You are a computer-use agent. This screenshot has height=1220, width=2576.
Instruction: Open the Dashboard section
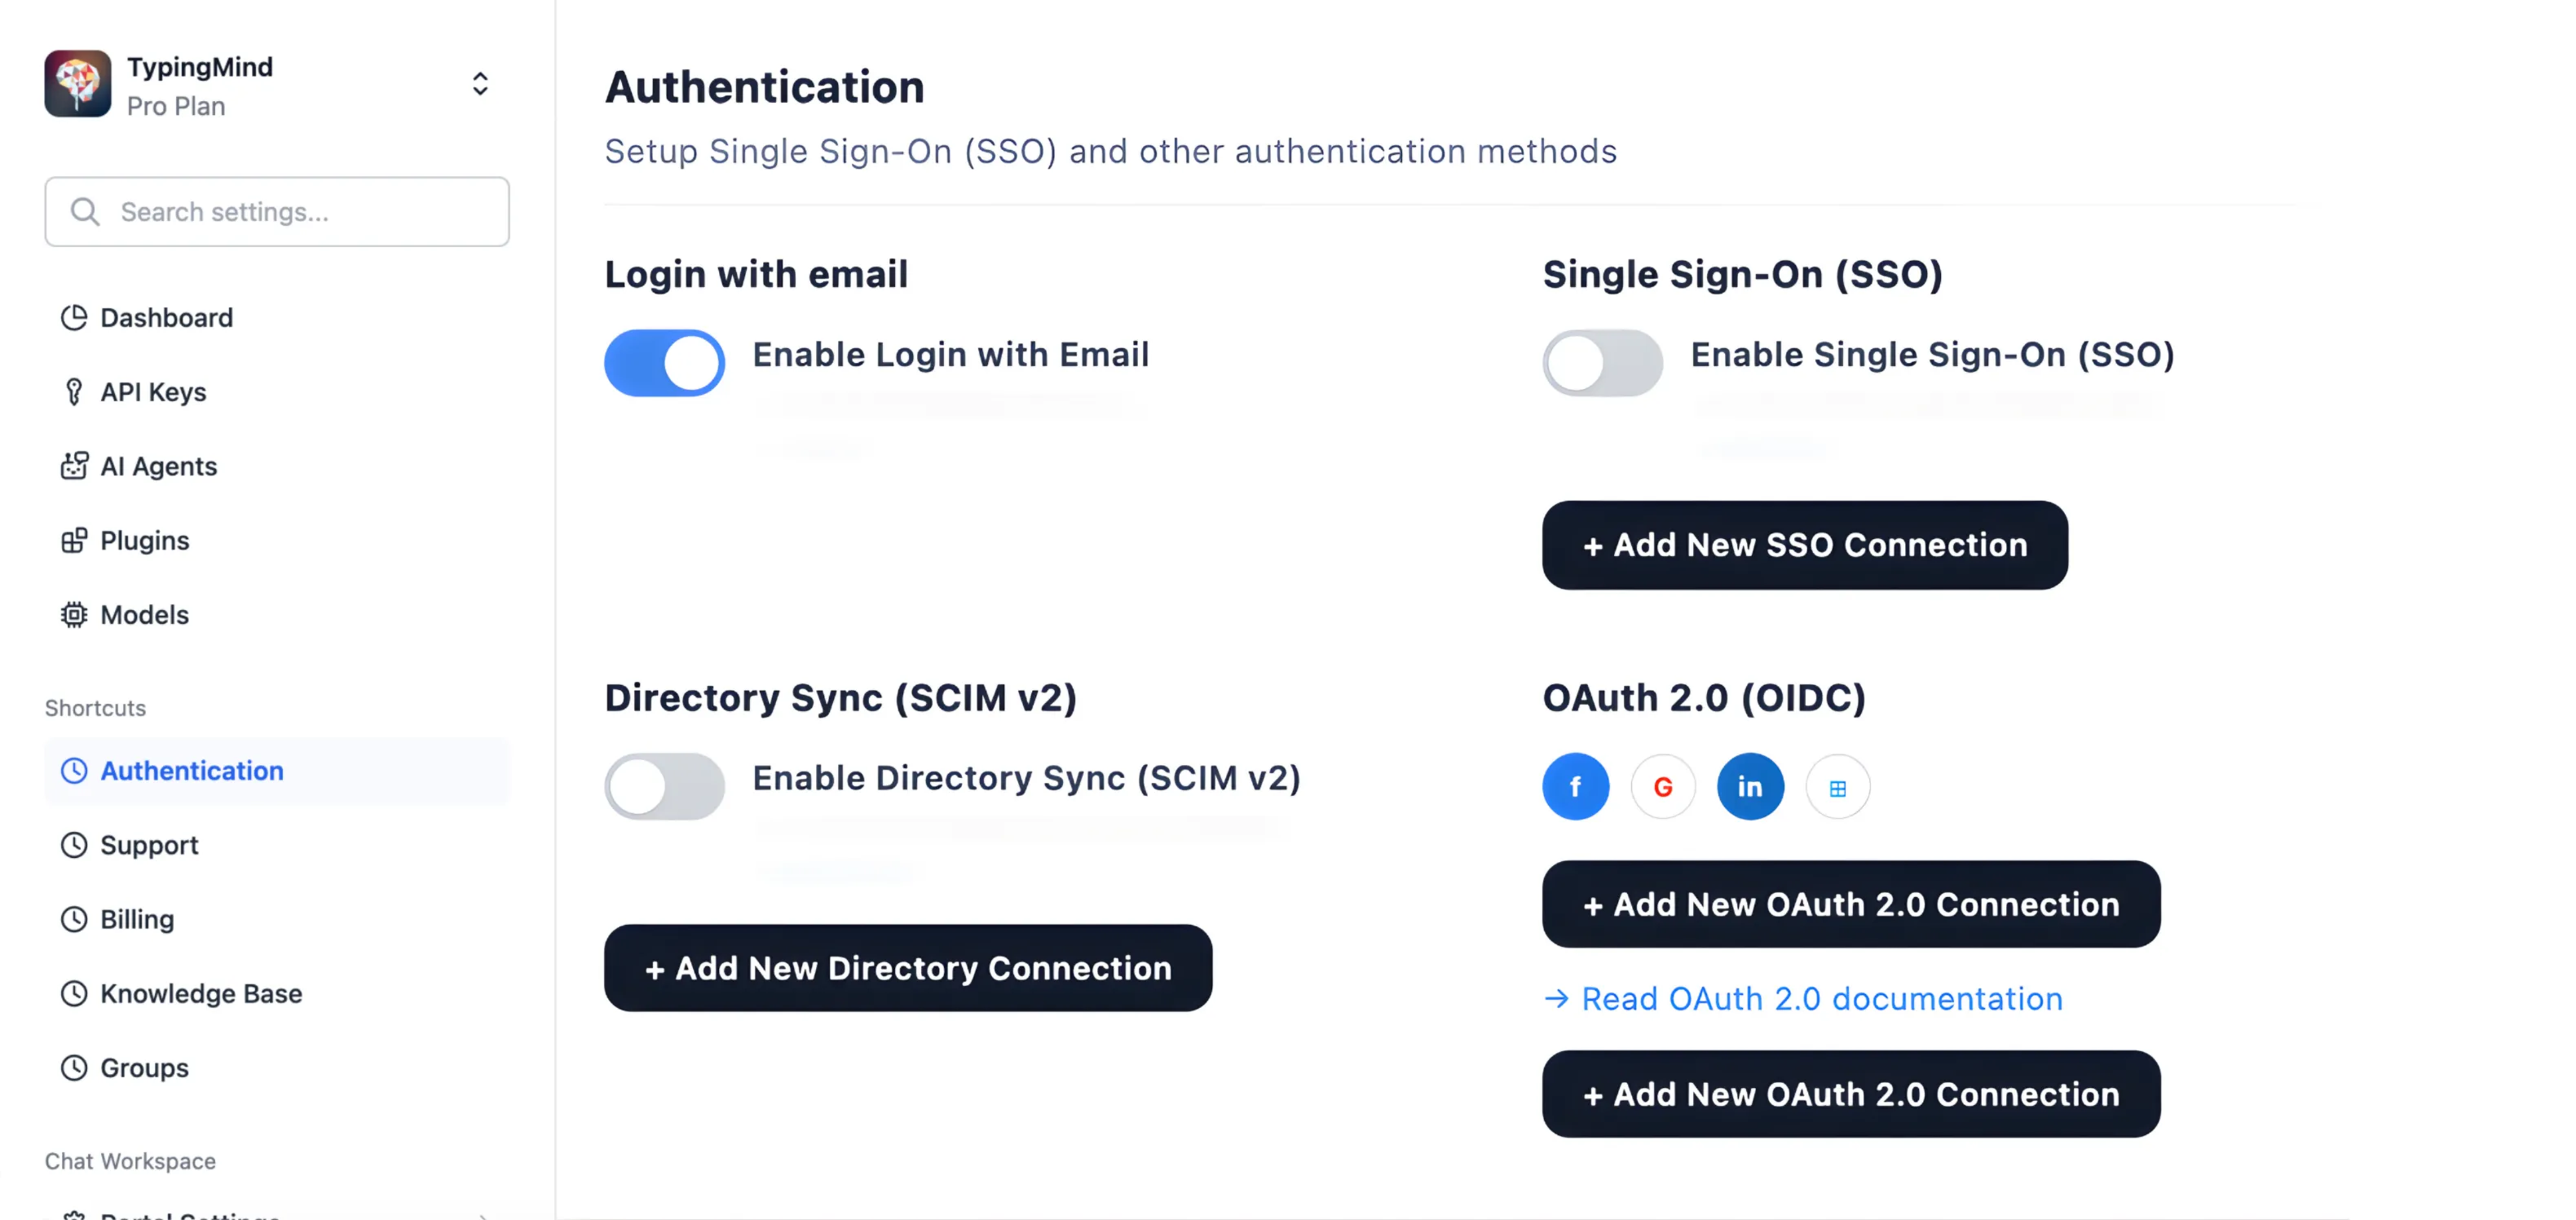165,317
